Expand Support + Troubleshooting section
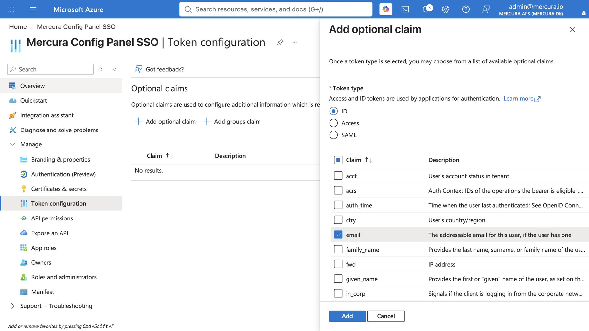 (x=13, y=306)
